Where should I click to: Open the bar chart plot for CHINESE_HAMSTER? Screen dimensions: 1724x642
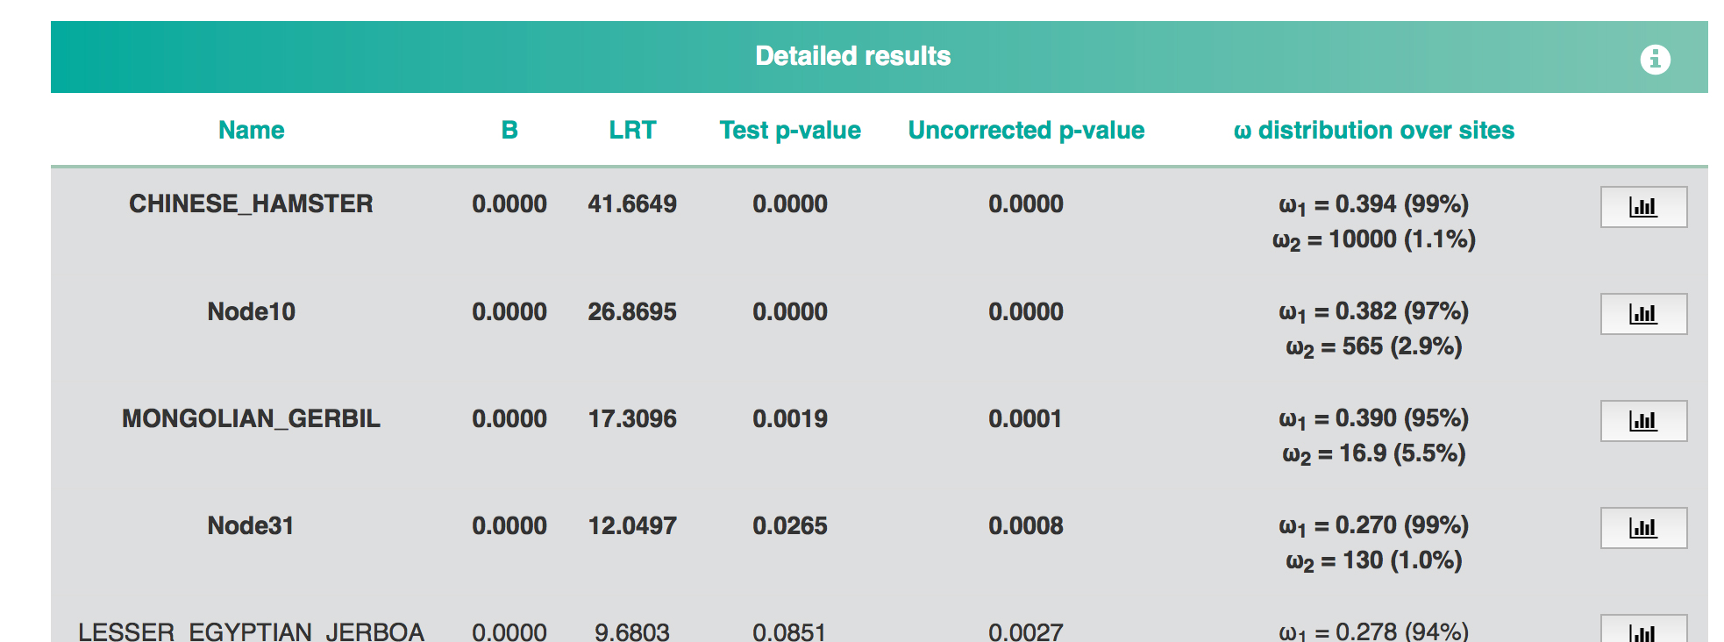[x=1643, y=207]
